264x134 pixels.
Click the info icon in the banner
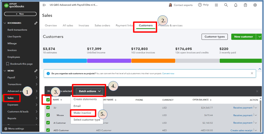48,73
